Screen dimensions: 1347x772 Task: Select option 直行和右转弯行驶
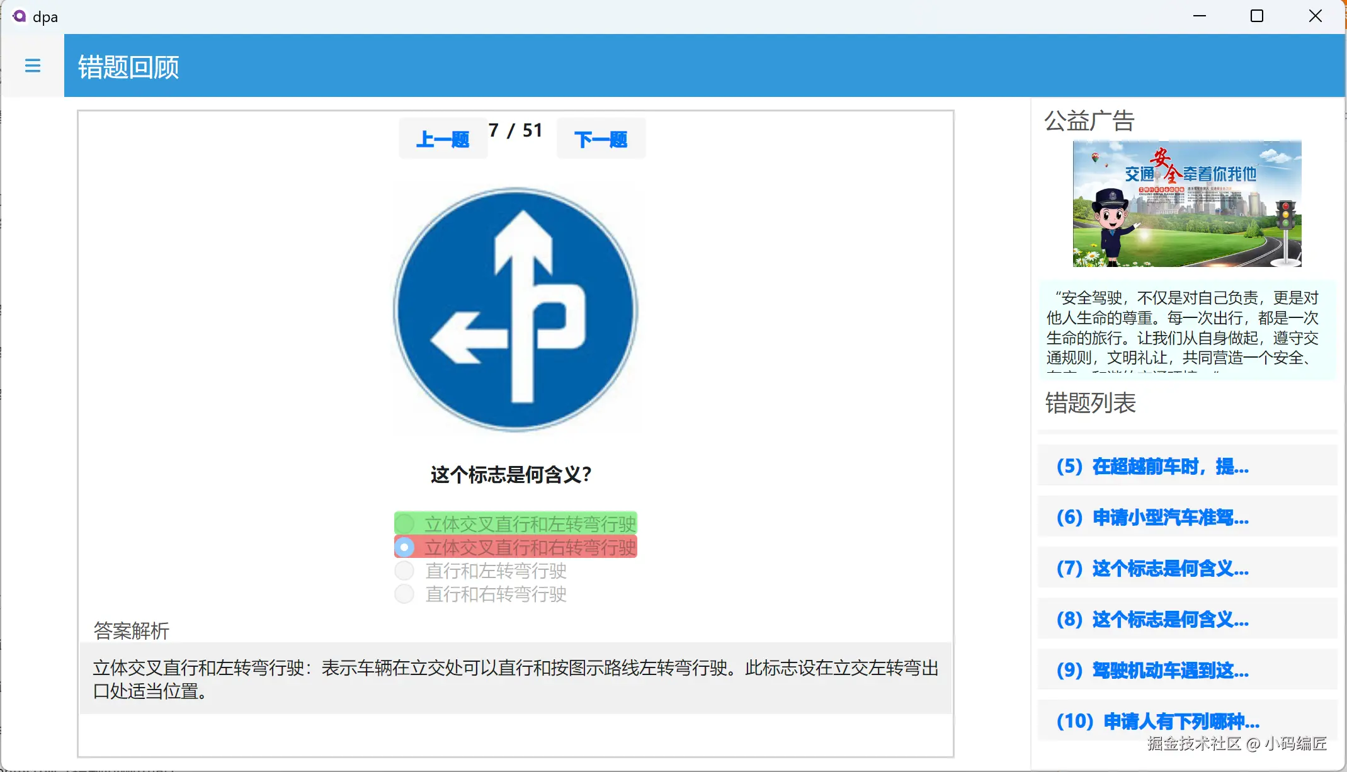point(404,594)
